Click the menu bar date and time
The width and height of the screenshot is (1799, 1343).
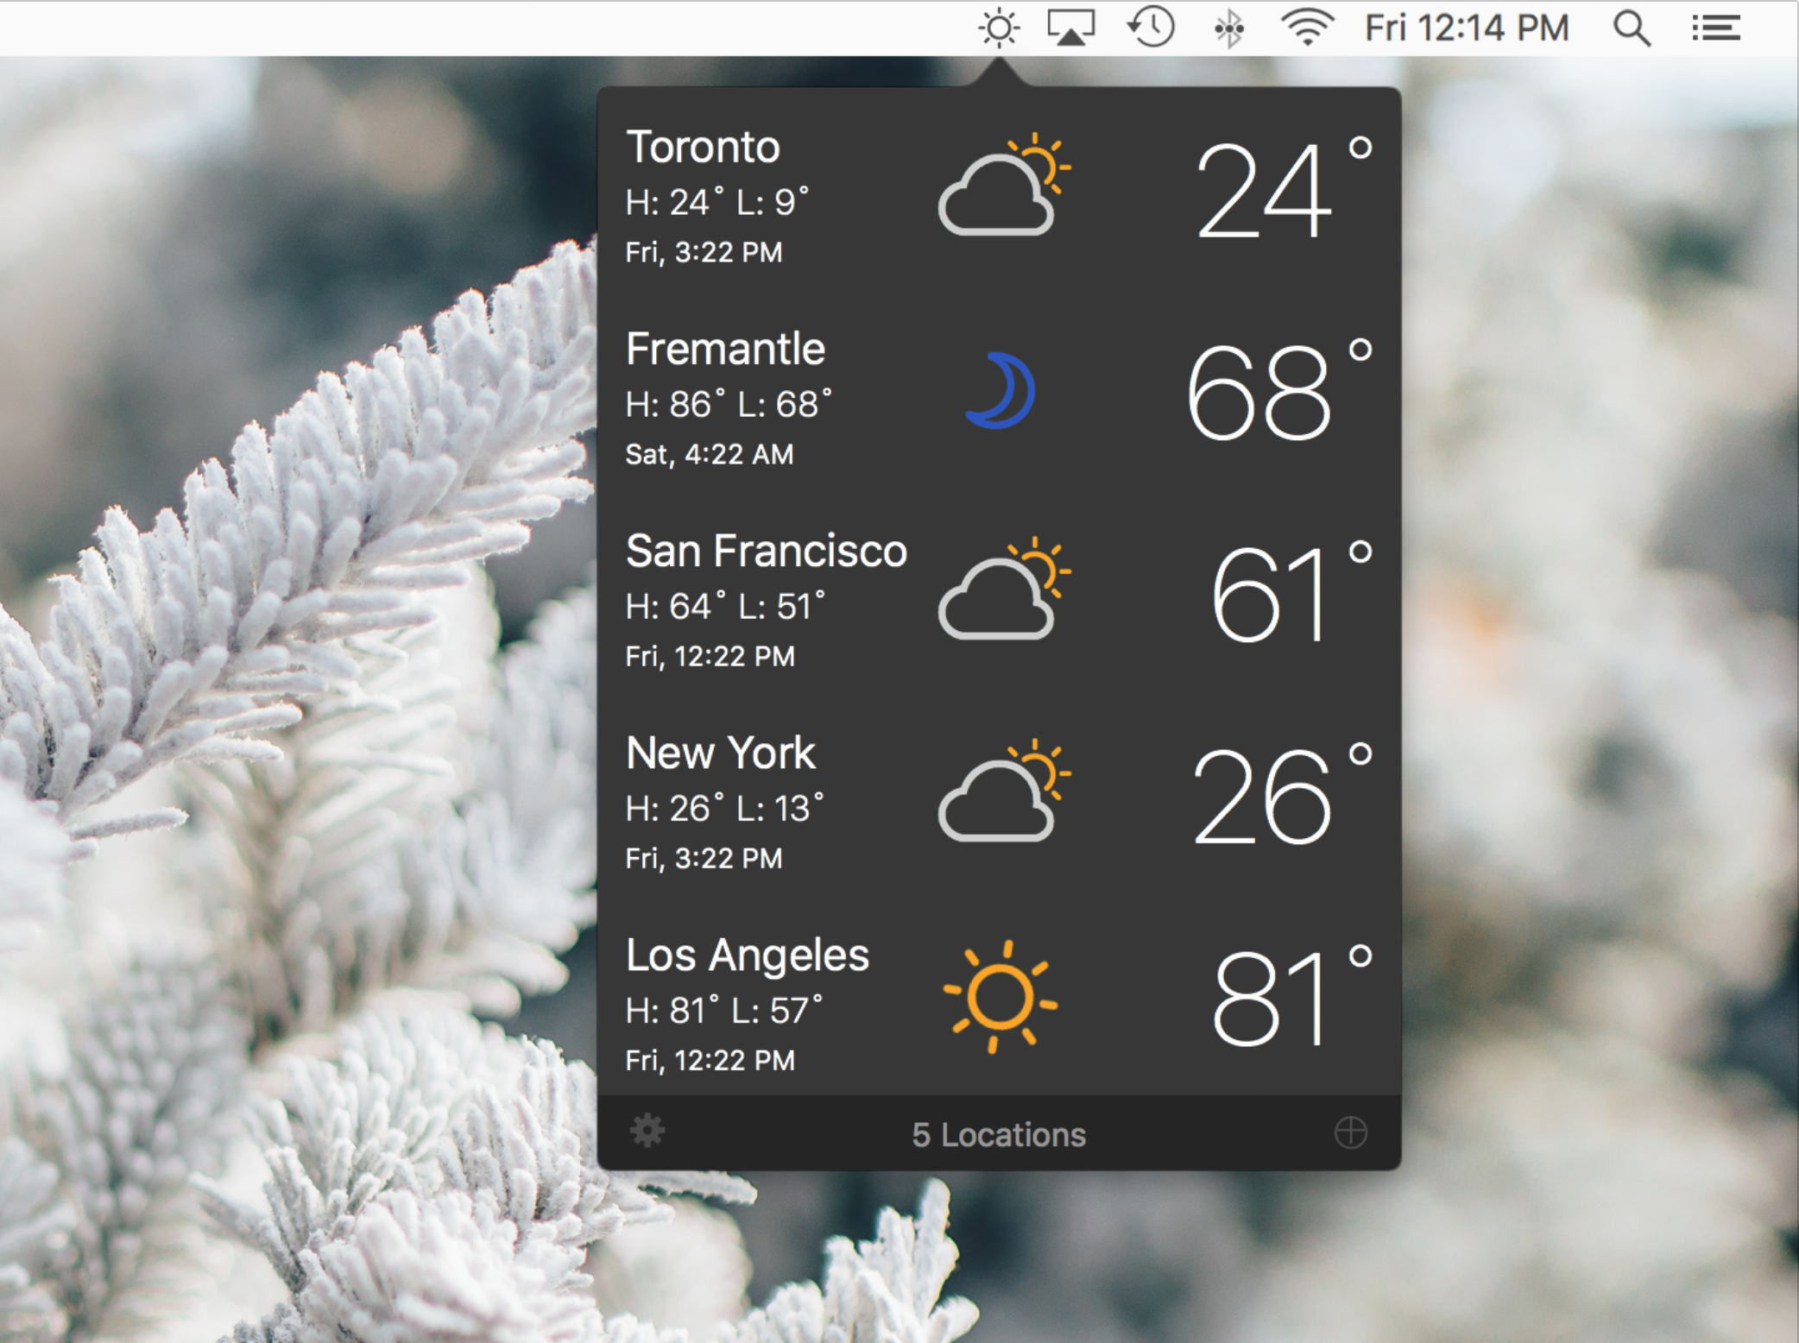click(x=1466, y=28)
